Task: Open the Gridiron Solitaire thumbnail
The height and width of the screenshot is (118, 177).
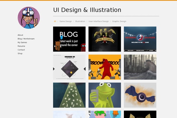Action: coord(140,39)
